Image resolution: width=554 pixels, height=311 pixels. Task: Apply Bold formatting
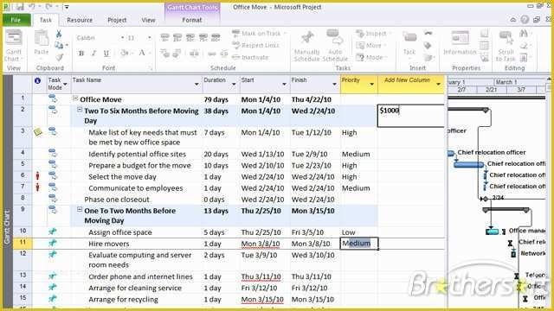click(81, 54)
